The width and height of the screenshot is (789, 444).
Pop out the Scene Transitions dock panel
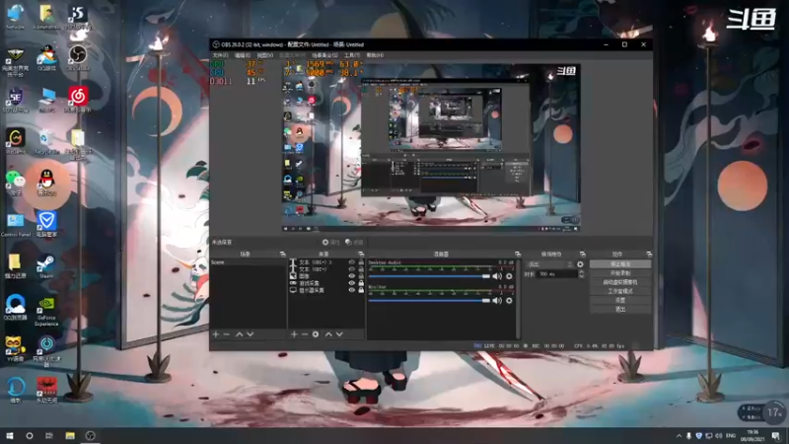point(582,255)
